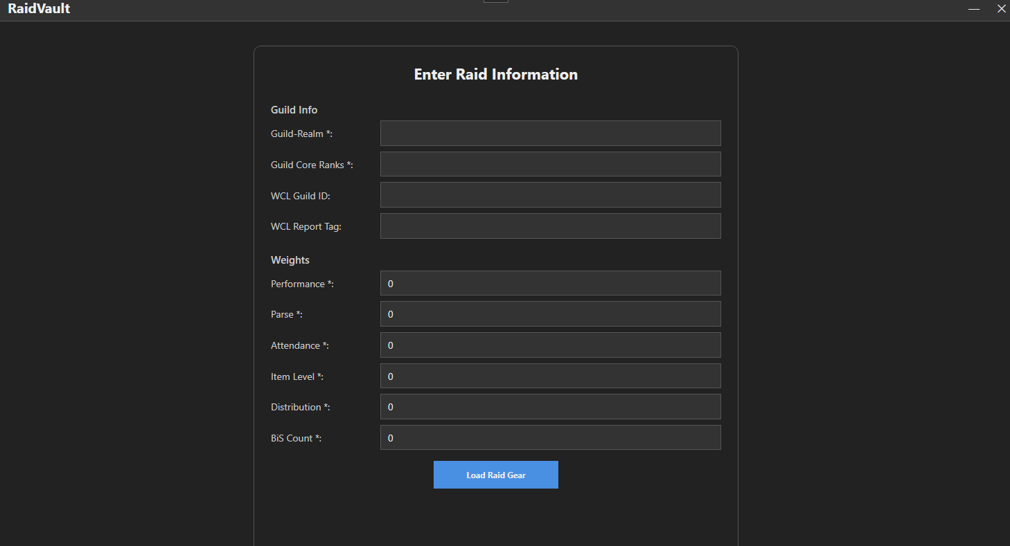The width and height of the screenshot is (1010, 546).
Task: Select the Performance weight field
Action: (550, 283)
